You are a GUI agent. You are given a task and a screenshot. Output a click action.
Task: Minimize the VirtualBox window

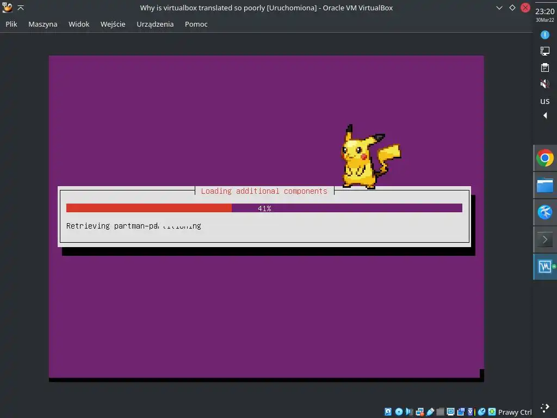499,8
